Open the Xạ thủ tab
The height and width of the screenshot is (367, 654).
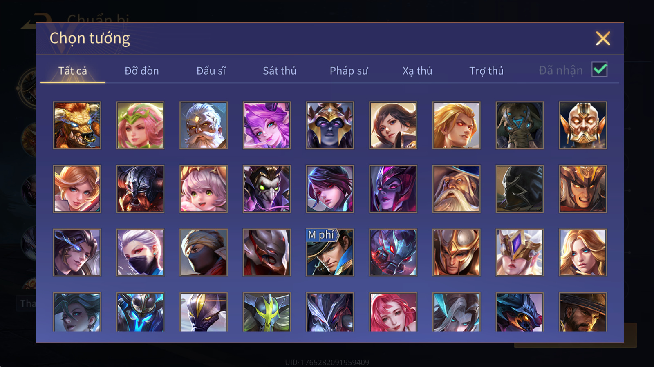417,71
